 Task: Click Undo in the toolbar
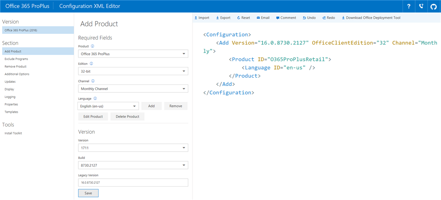[x=309, y=18]
